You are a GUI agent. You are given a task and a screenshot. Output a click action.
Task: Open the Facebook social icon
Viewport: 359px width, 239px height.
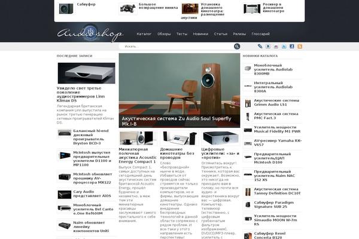point(292,46)
